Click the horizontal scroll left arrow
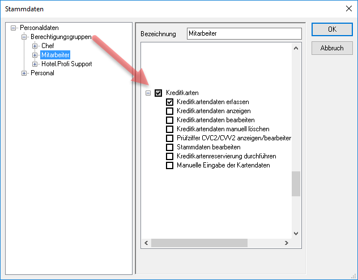 pyautogui.click(x=146, y=243)
